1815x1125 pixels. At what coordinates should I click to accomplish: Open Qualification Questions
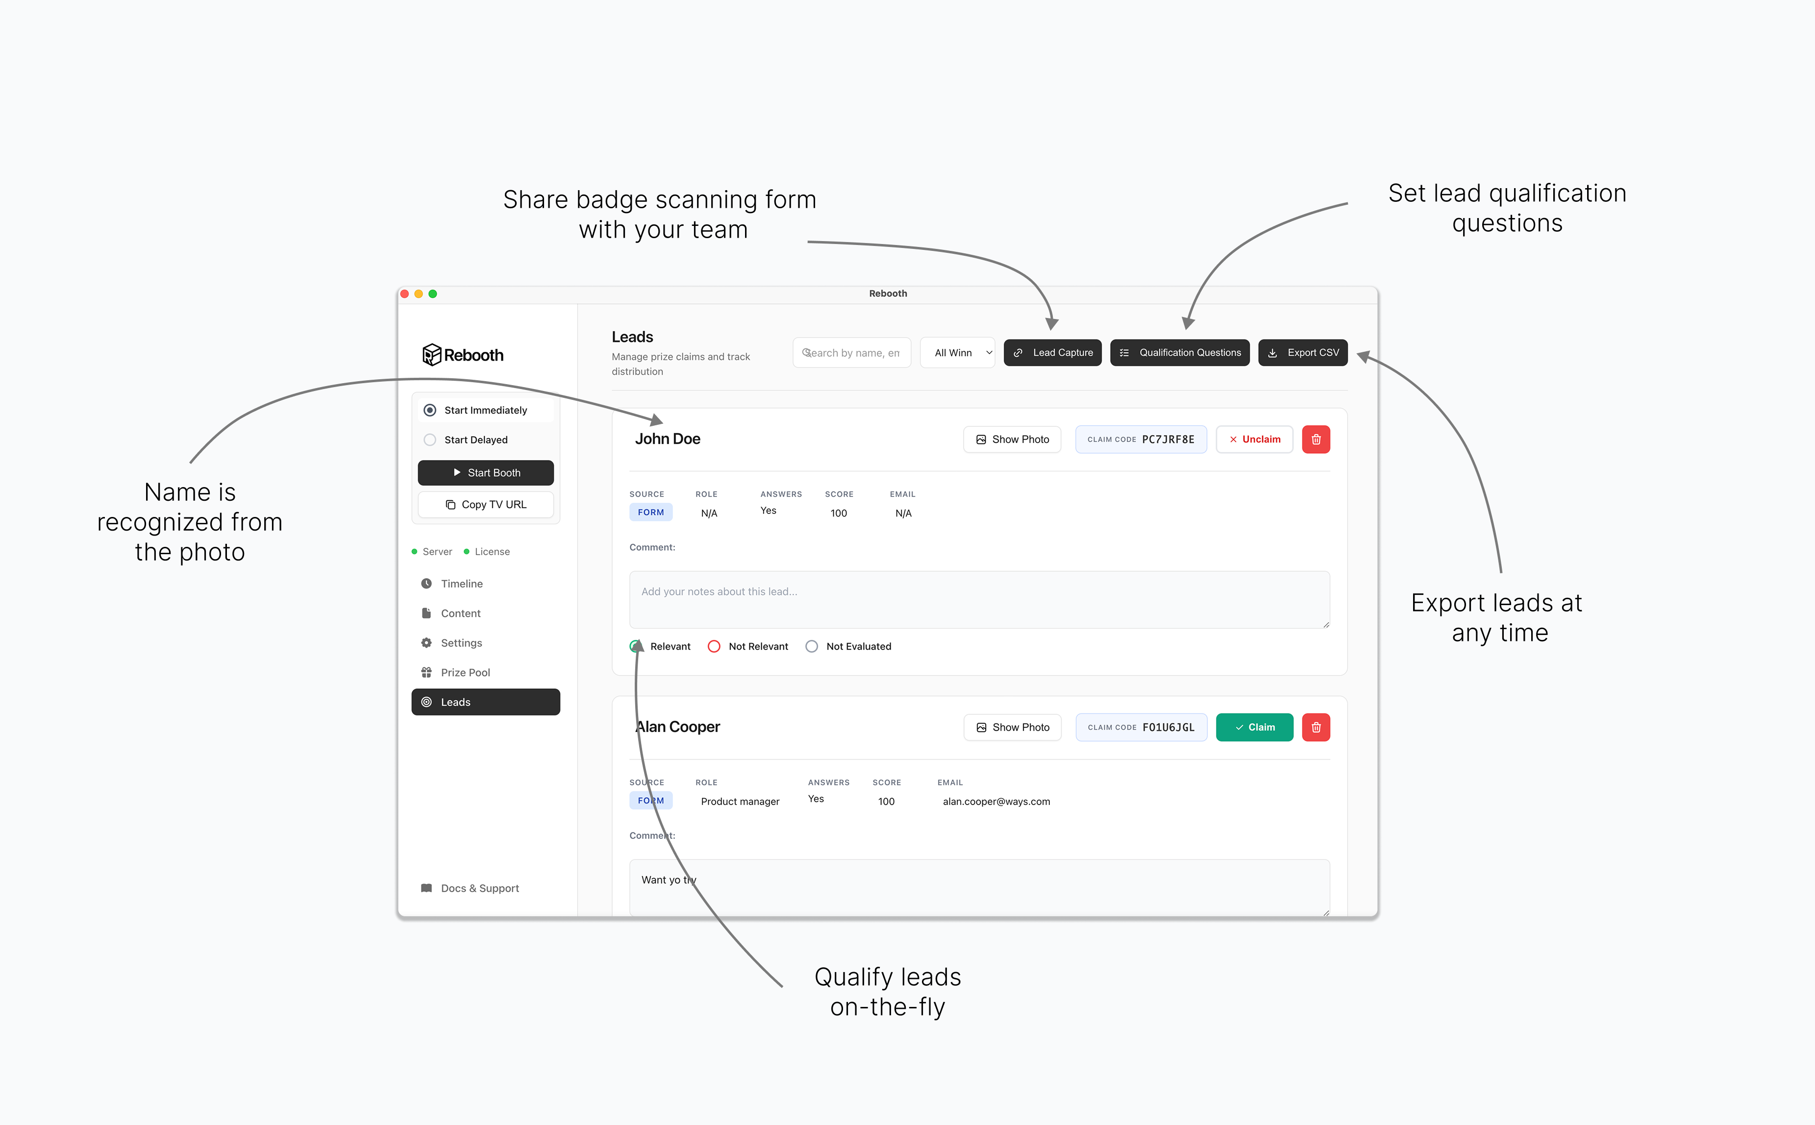tap(1179, 352)
